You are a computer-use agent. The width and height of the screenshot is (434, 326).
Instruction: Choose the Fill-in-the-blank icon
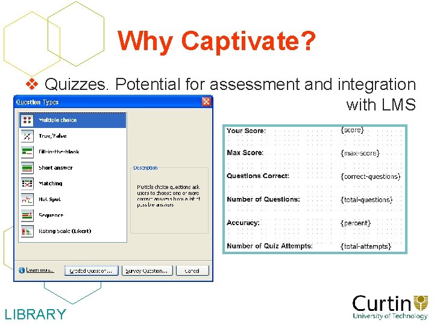(x=27, y=152)
